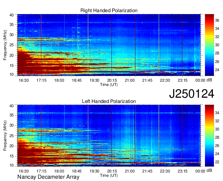This screenshot has width=223, height=181.
Task: Click 20:15 time tick under Right Handed plot
Action: click(112, 80)
